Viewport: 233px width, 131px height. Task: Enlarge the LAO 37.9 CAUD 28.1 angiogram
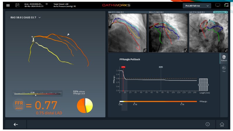(x=226, y=50)
